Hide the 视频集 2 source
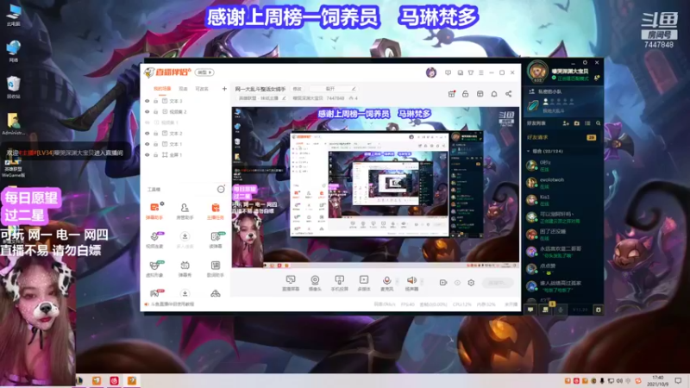The image size is (690, 388). (147, 112)
